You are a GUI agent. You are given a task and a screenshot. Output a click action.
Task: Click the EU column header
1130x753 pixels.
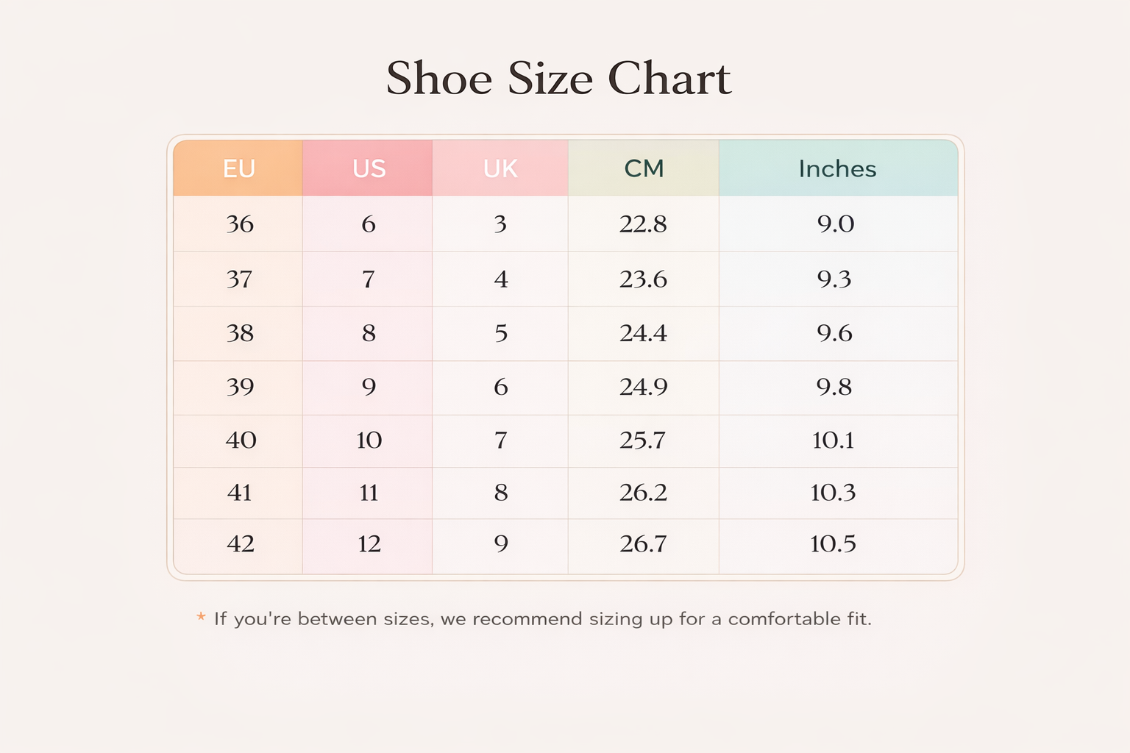point(238,168)
